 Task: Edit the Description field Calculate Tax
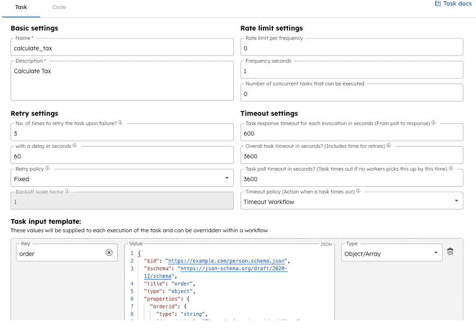coord(122,81)
